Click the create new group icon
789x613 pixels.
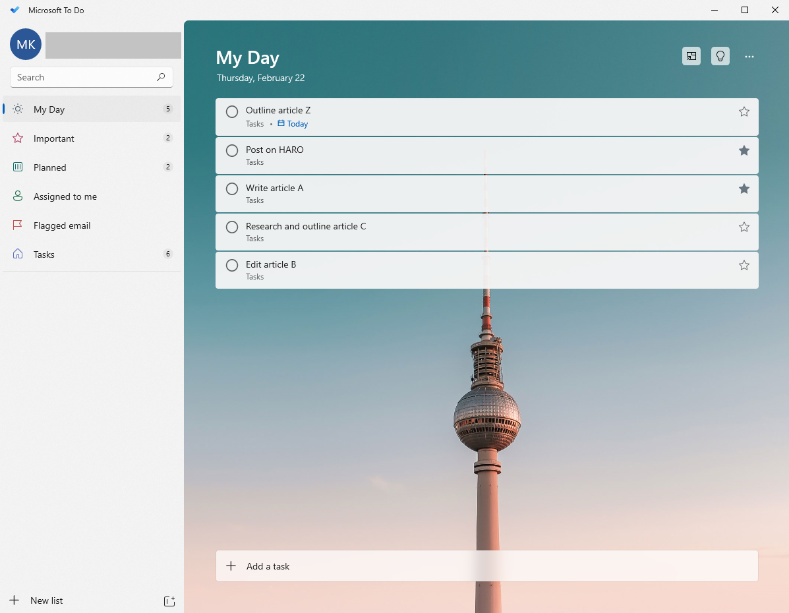coord(169,600)
